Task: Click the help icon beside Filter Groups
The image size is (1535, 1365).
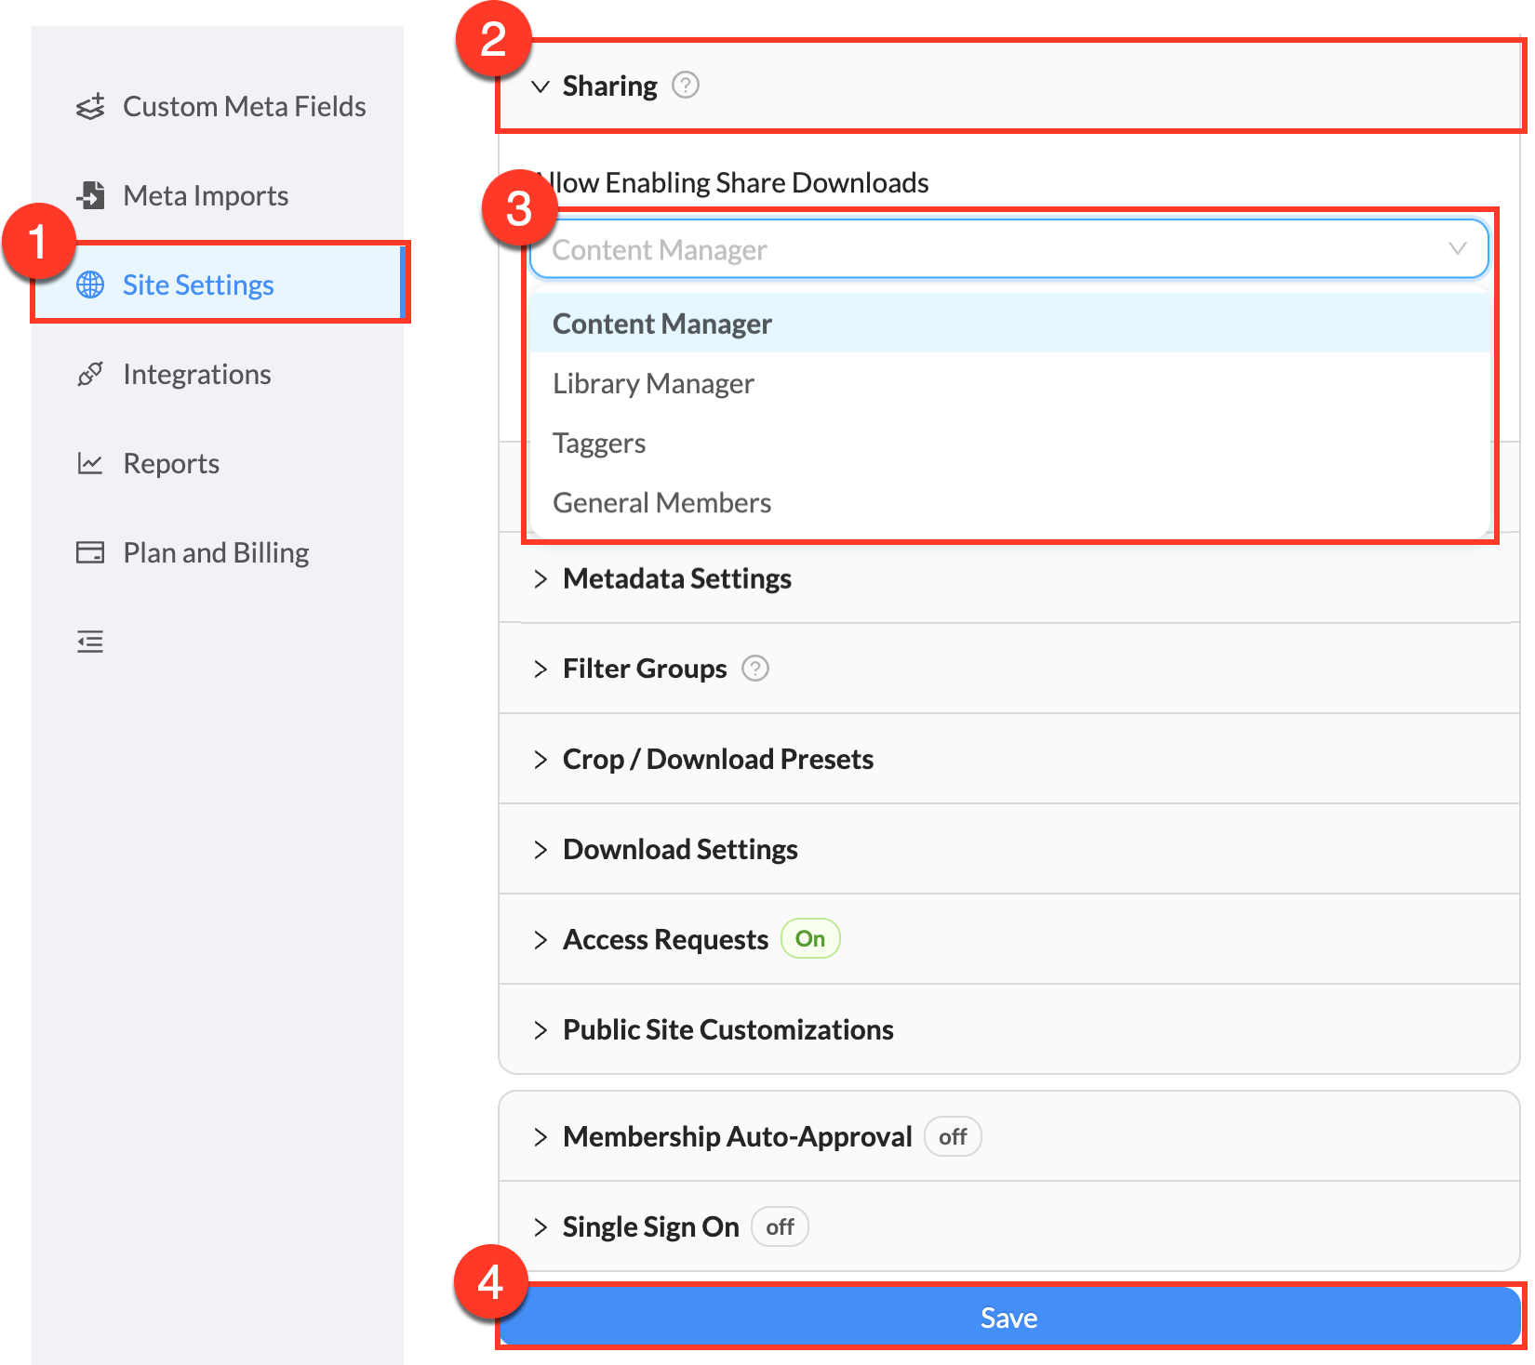Action: (755, 669)
